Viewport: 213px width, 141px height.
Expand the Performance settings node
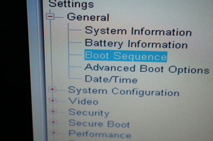pos(54,133)
